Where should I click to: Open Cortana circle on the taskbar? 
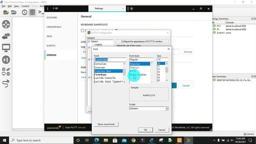[x=78, y=140]
